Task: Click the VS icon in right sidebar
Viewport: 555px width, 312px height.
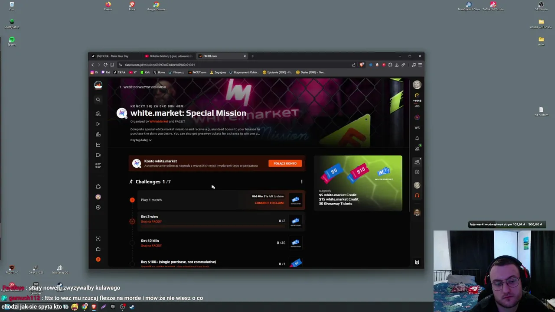Action: pyautogui.click(x=417, y=128)
